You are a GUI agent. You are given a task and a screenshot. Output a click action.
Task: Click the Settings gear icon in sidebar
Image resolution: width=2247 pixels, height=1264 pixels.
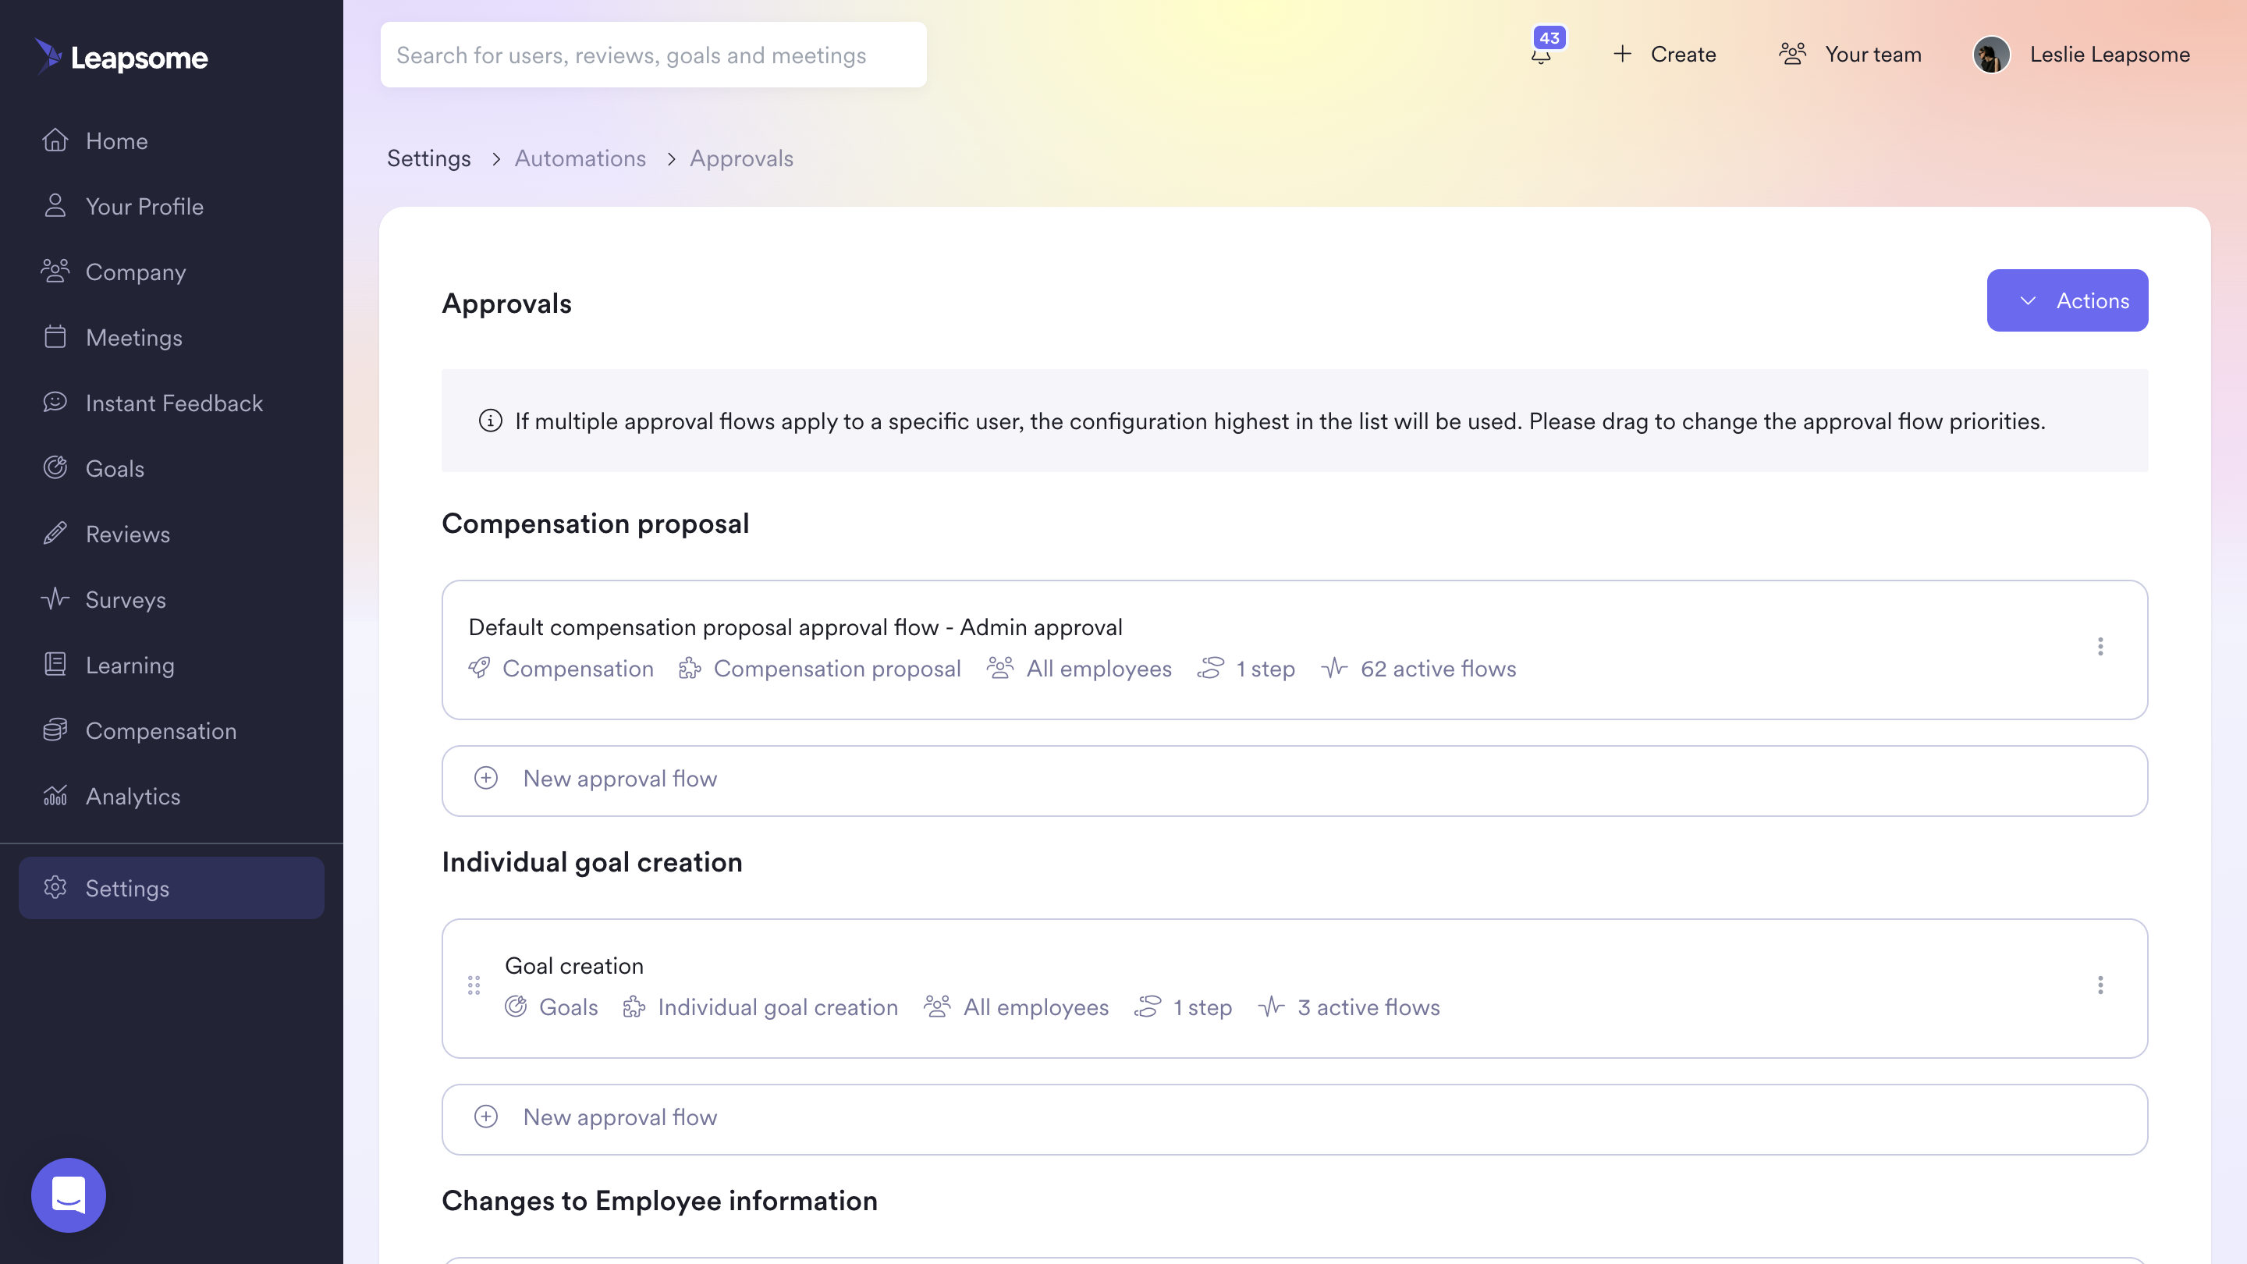[55, 887]
